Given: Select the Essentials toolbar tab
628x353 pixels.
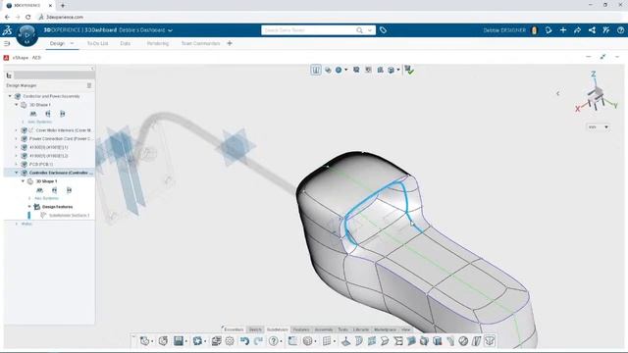Looking at the screenshot, I should 234,329.
